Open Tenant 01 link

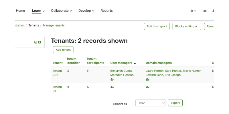[x=58, y=89]
